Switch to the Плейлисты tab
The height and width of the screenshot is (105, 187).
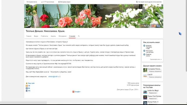[x=44, y=36]
